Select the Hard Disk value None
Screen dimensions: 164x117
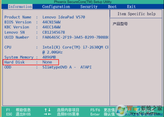click(47, 62)
